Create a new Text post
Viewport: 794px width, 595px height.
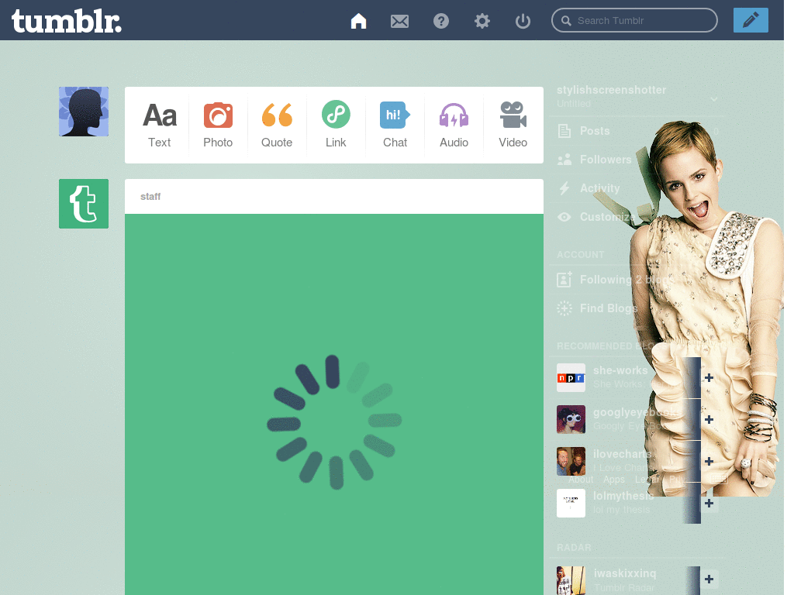point(160,125)
